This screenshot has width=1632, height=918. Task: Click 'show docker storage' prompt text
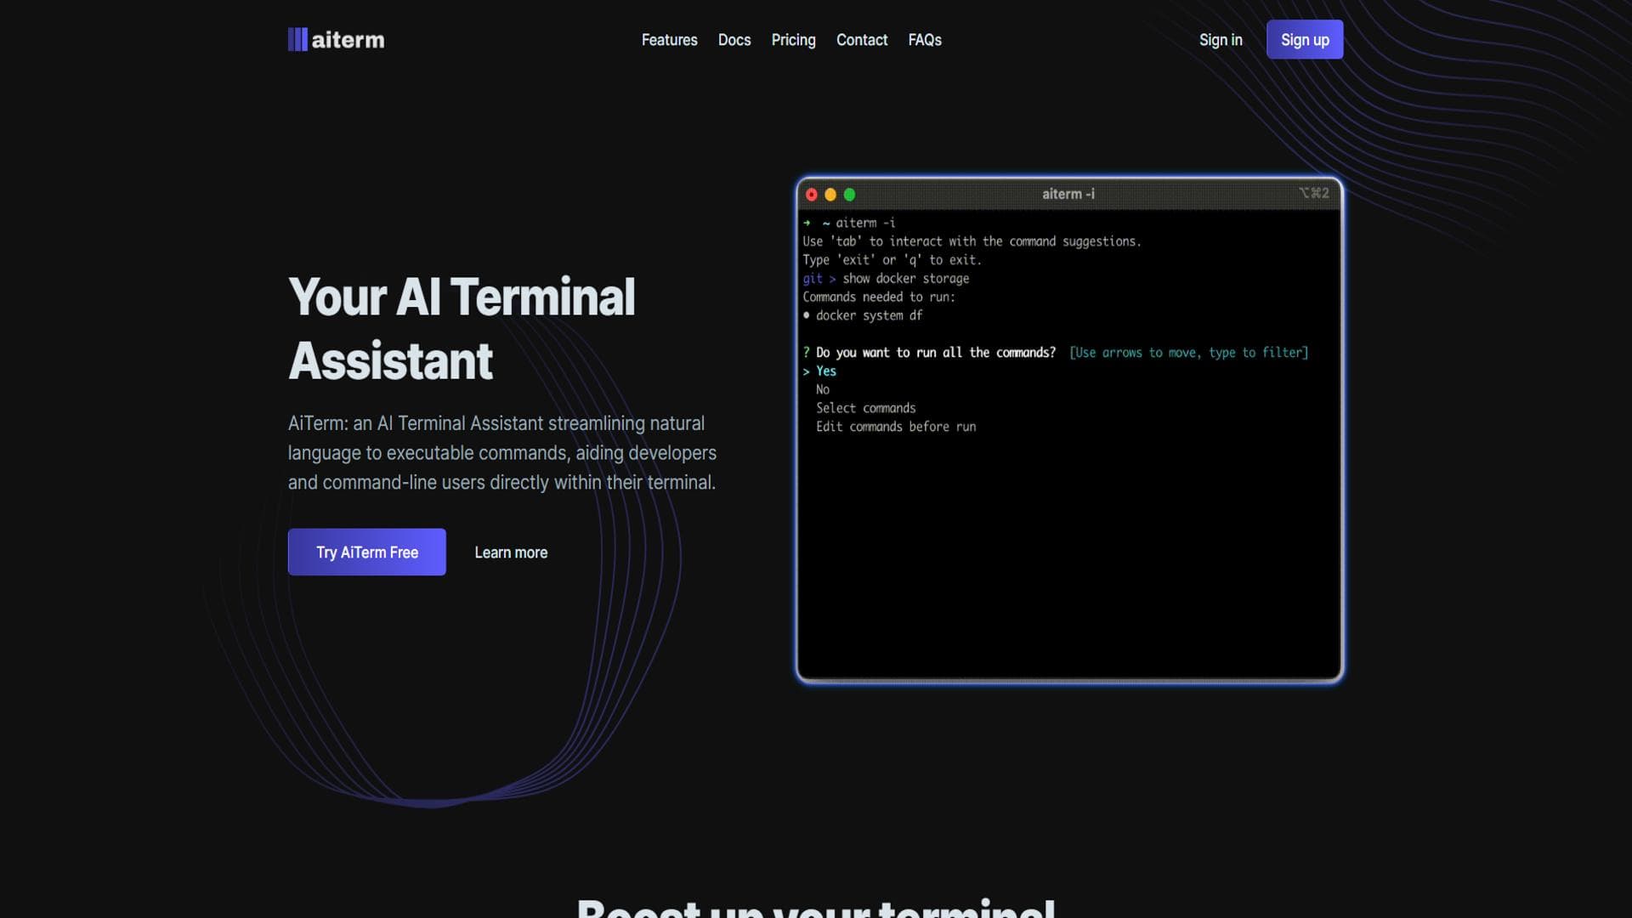tap(906, 279)
